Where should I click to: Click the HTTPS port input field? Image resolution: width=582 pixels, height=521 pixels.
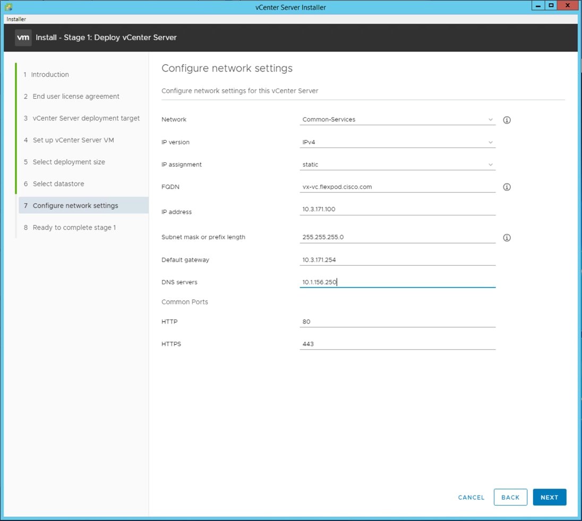[398, 344]
